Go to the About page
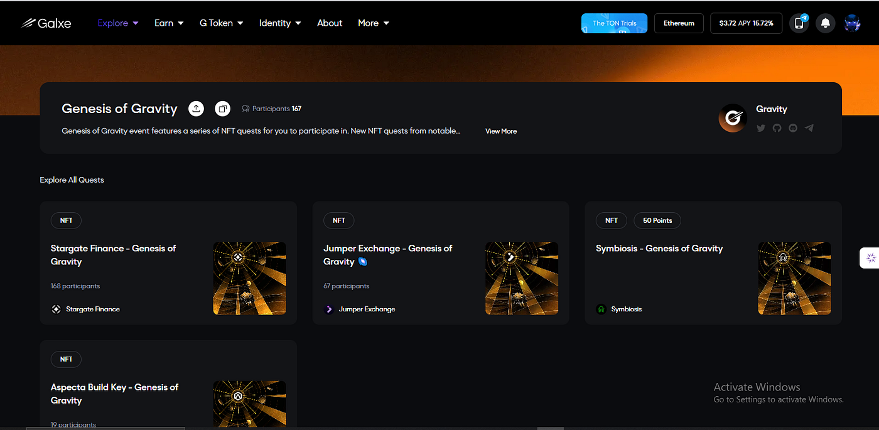The image size is (879, 430). point(330,23)
